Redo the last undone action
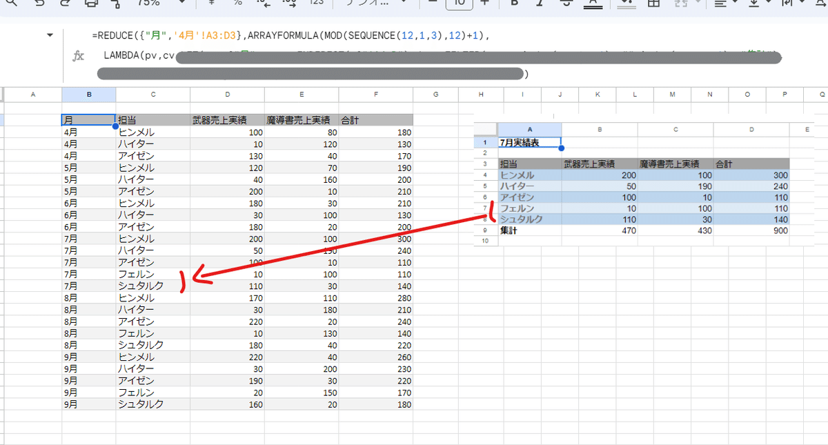This screenshot has height=445, width=828. coord(65,3)
